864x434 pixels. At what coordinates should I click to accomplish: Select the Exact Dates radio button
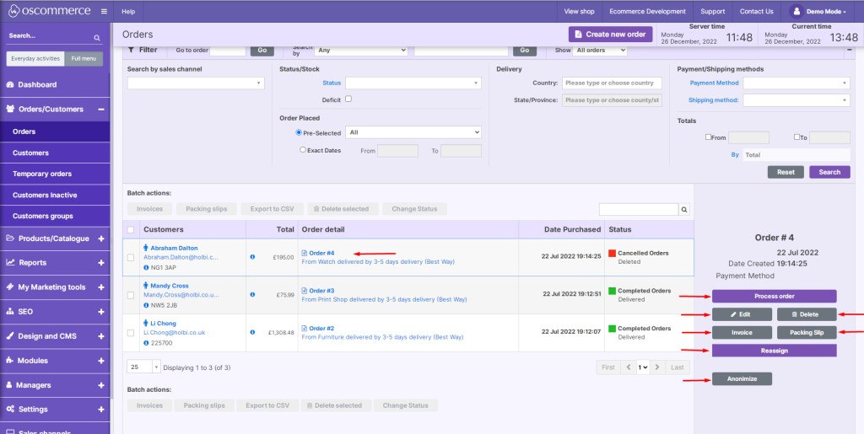[x=303, y=150]
